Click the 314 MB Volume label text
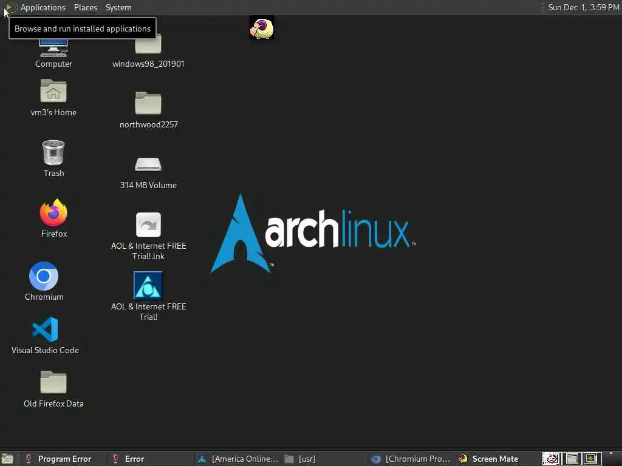622x466 pixels. coord(148,185)
